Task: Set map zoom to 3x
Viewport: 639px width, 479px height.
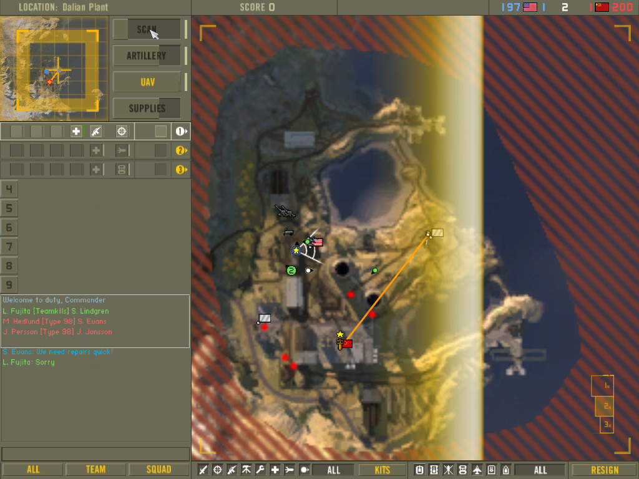Action: point(607,424)
